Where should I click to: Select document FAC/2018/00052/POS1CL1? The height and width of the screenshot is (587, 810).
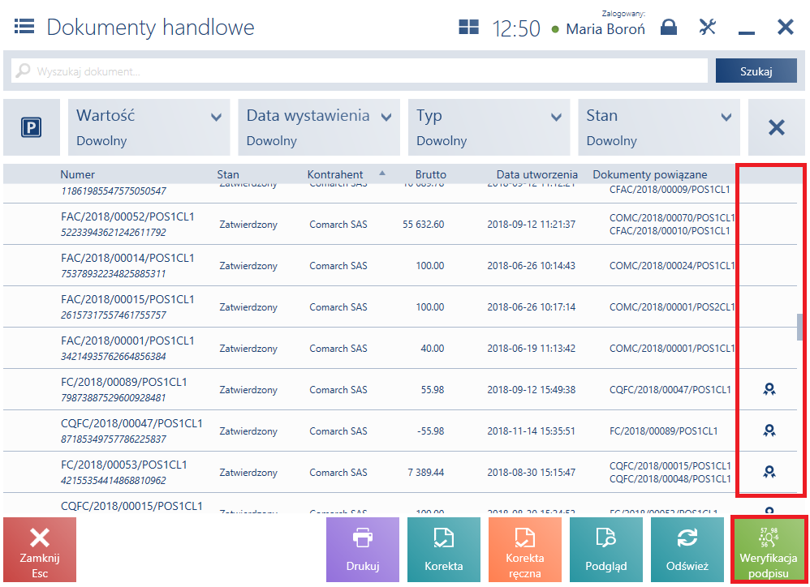pyautogui.click(x=127, y=216)
